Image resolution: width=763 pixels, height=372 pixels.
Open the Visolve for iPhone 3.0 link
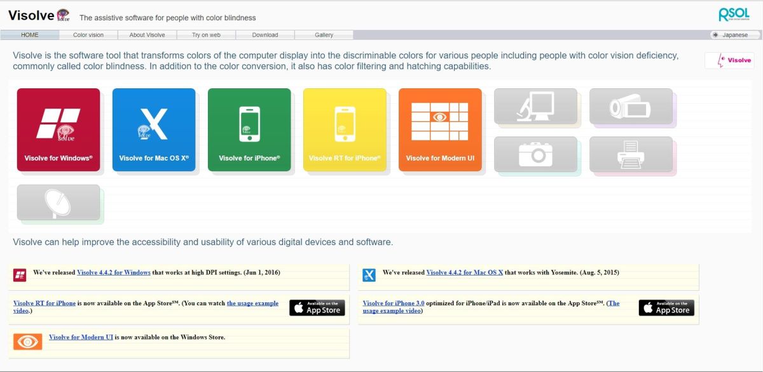[x=394, y=303]
